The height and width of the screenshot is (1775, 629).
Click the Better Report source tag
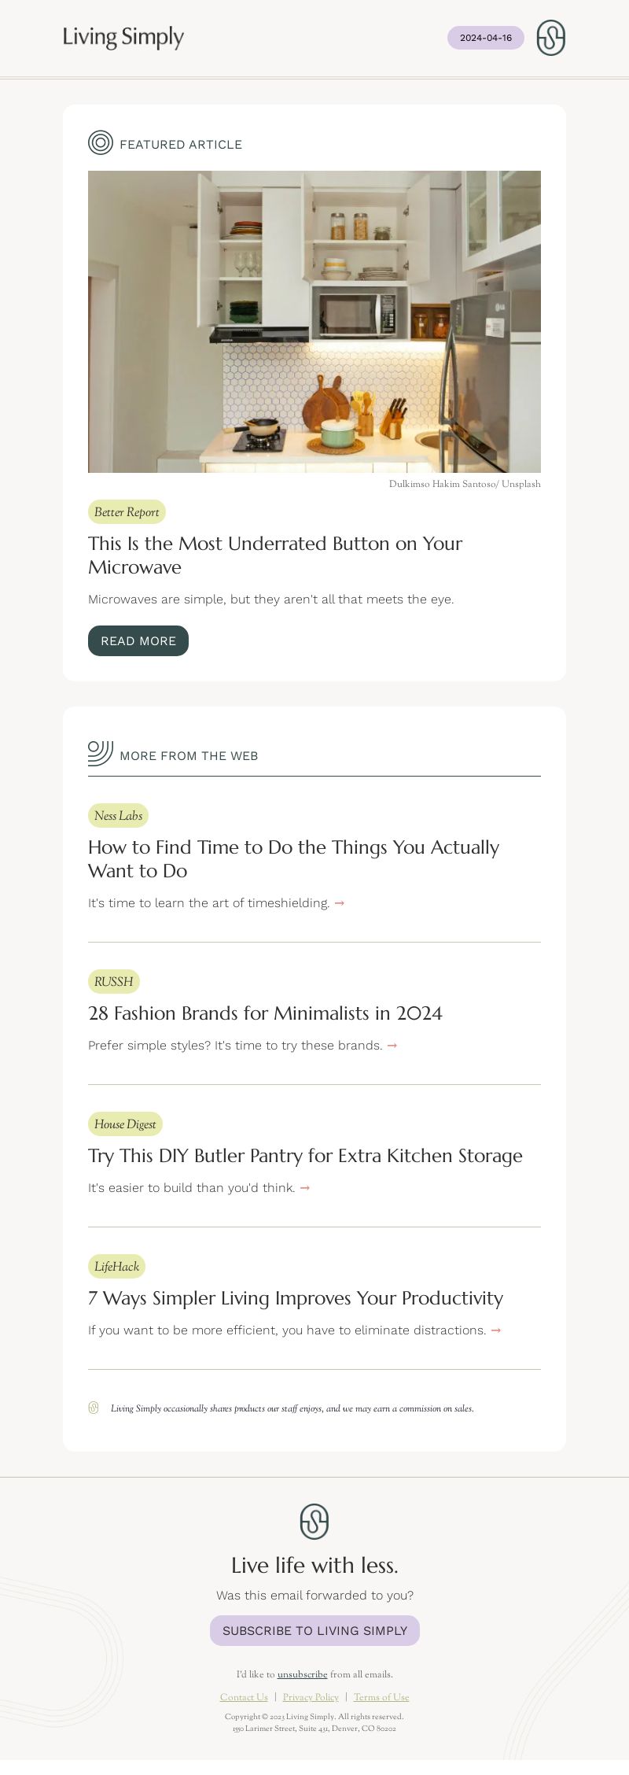(x=127, y=512)
